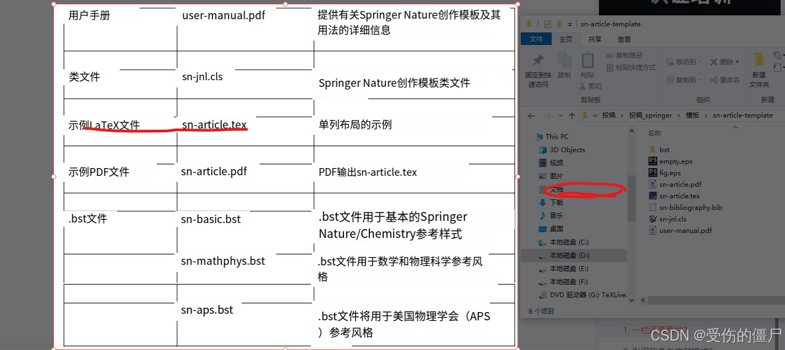
Task: Open Videos (视频) in navigation pane
Action: tap(551, 163)
